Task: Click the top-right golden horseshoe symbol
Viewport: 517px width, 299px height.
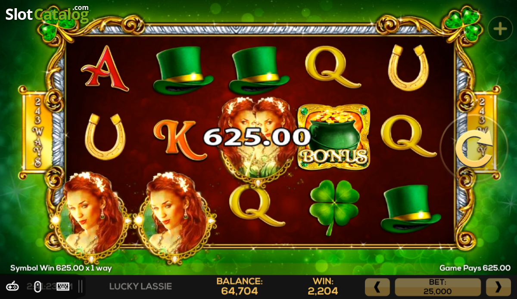Action: click(x=408, y=68)
